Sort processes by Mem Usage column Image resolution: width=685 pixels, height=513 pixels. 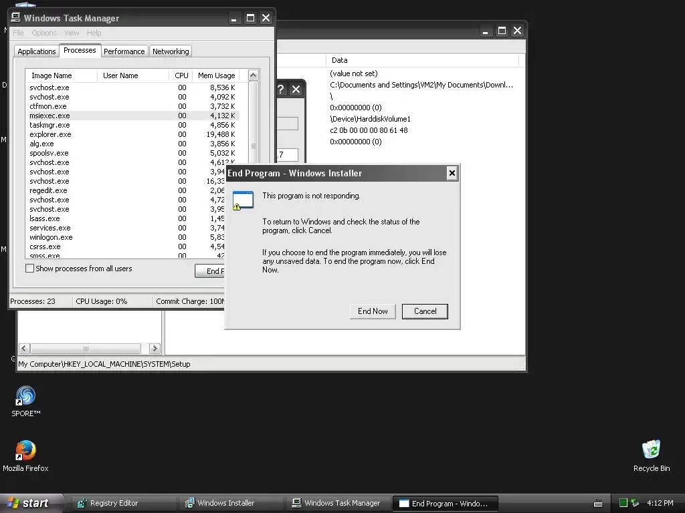click(x=216, y=75)
